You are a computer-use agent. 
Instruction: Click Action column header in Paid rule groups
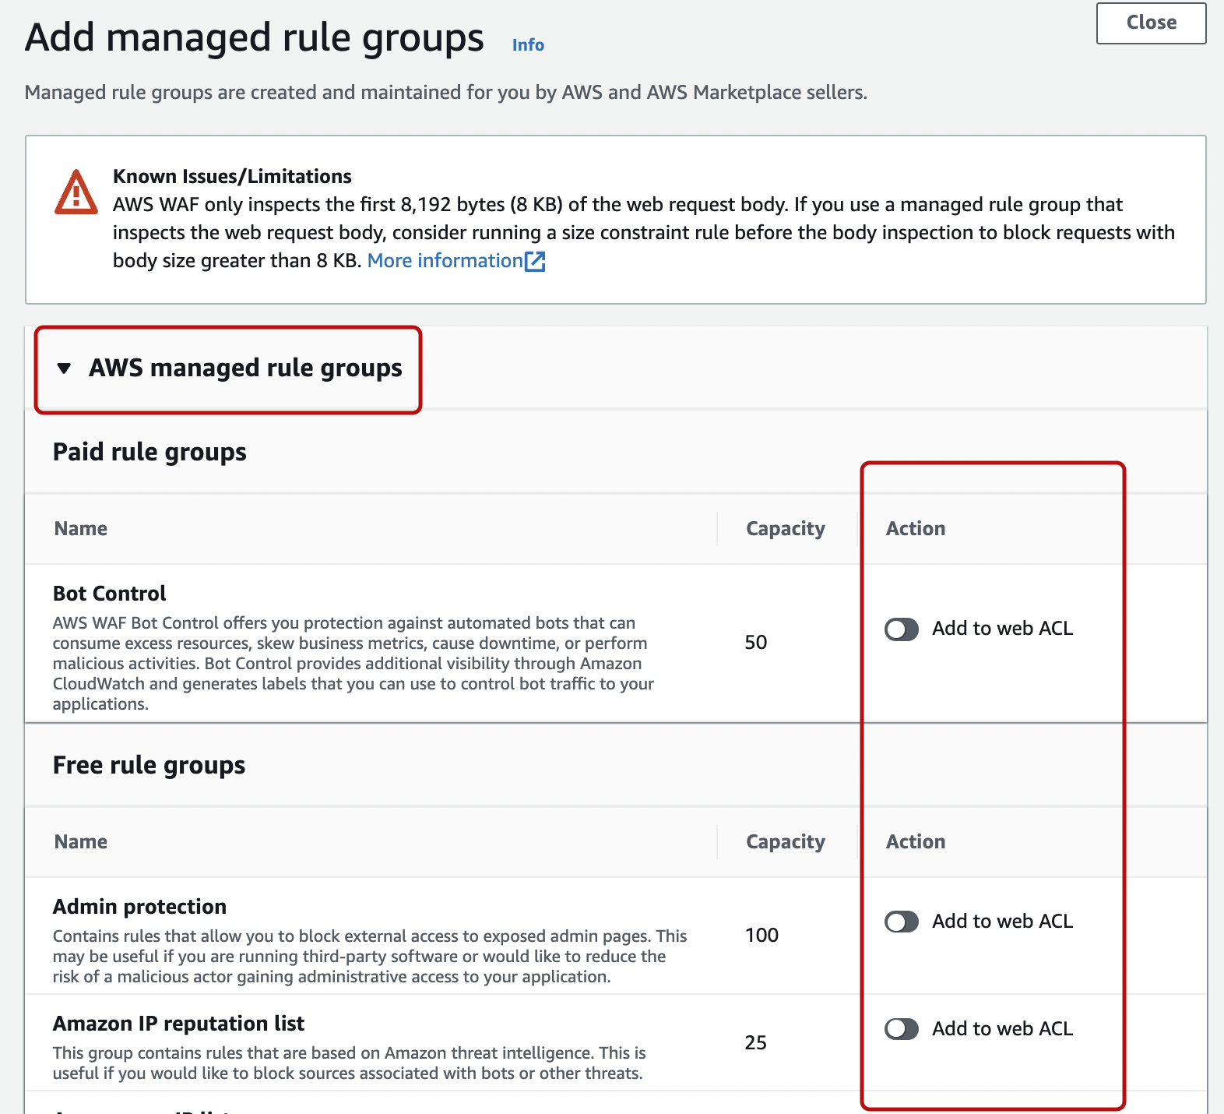click(916, 529)
